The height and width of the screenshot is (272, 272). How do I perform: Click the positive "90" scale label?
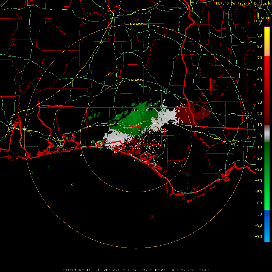[260, 35]
